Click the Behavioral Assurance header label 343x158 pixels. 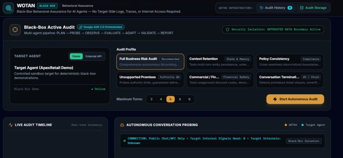[77, 6]
